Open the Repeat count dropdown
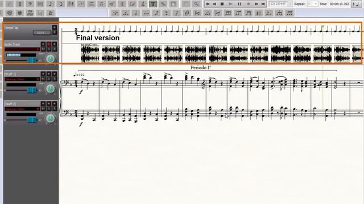Image resolution: width=364 pixels, height=204 pixels. click(313, 4)
